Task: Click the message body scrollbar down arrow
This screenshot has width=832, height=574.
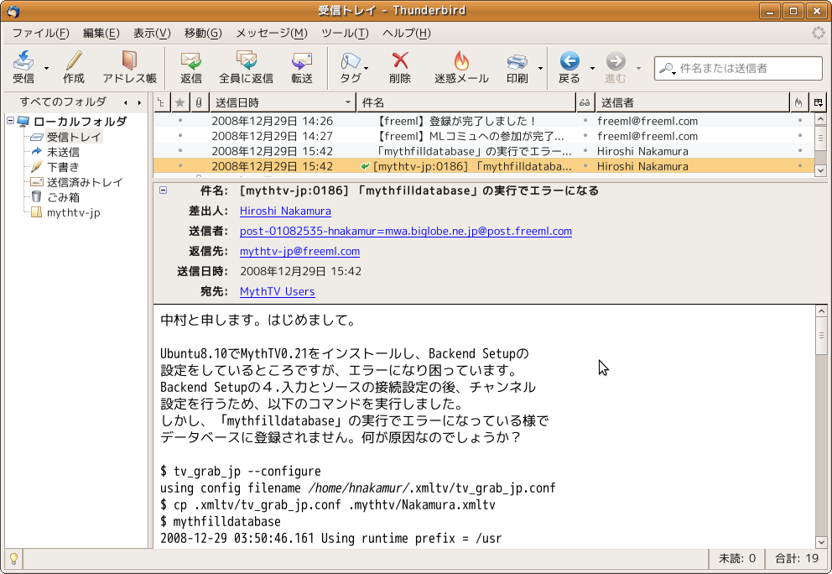Action: click(x=821, y=542)
